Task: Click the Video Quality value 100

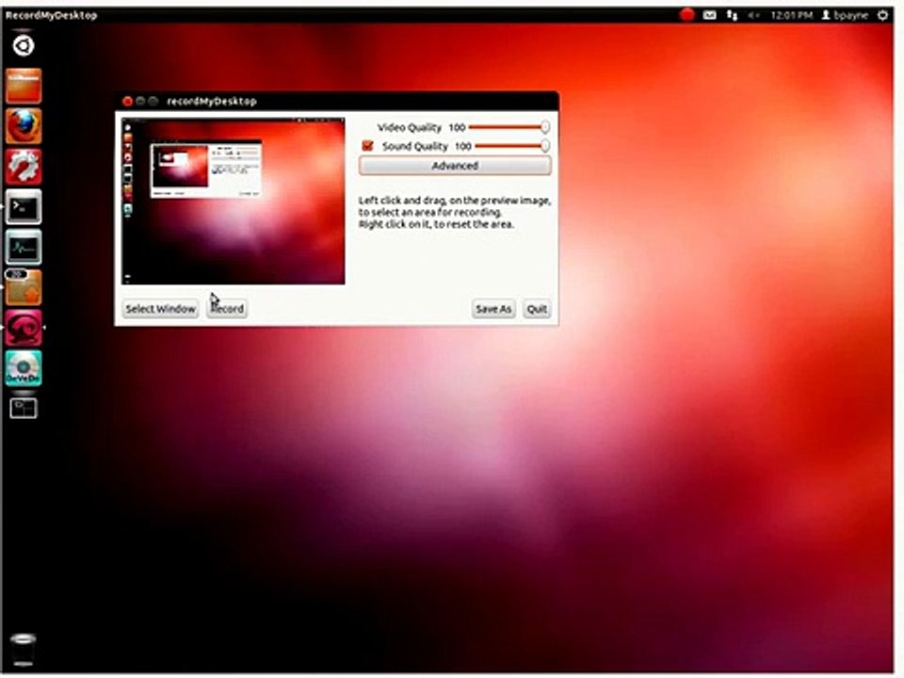Action: 457,127
